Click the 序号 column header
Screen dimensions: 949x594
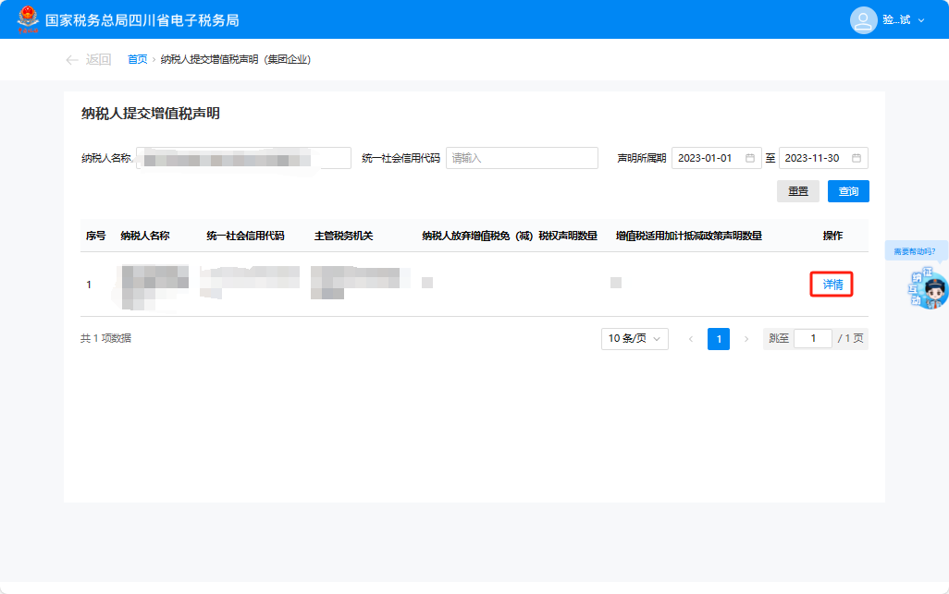pyautogui.click(x=95, y=236)
